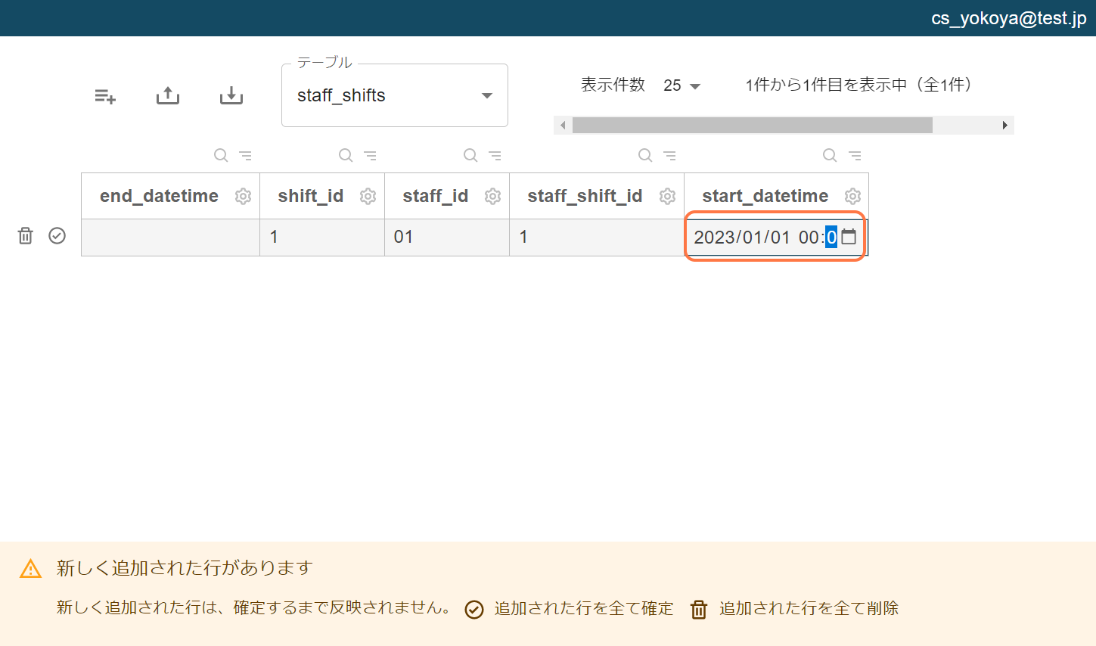1096x646 pixels.
Task: Search the shift_id column
Action: [346, 155]
